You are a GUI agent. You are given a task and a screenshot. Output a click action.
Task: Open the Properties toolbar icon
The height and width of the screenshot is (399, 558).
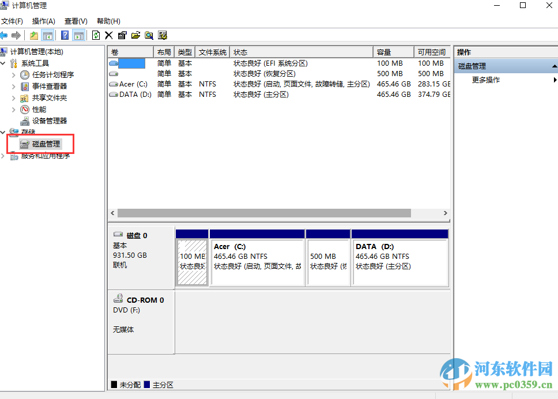click(122, 35)
